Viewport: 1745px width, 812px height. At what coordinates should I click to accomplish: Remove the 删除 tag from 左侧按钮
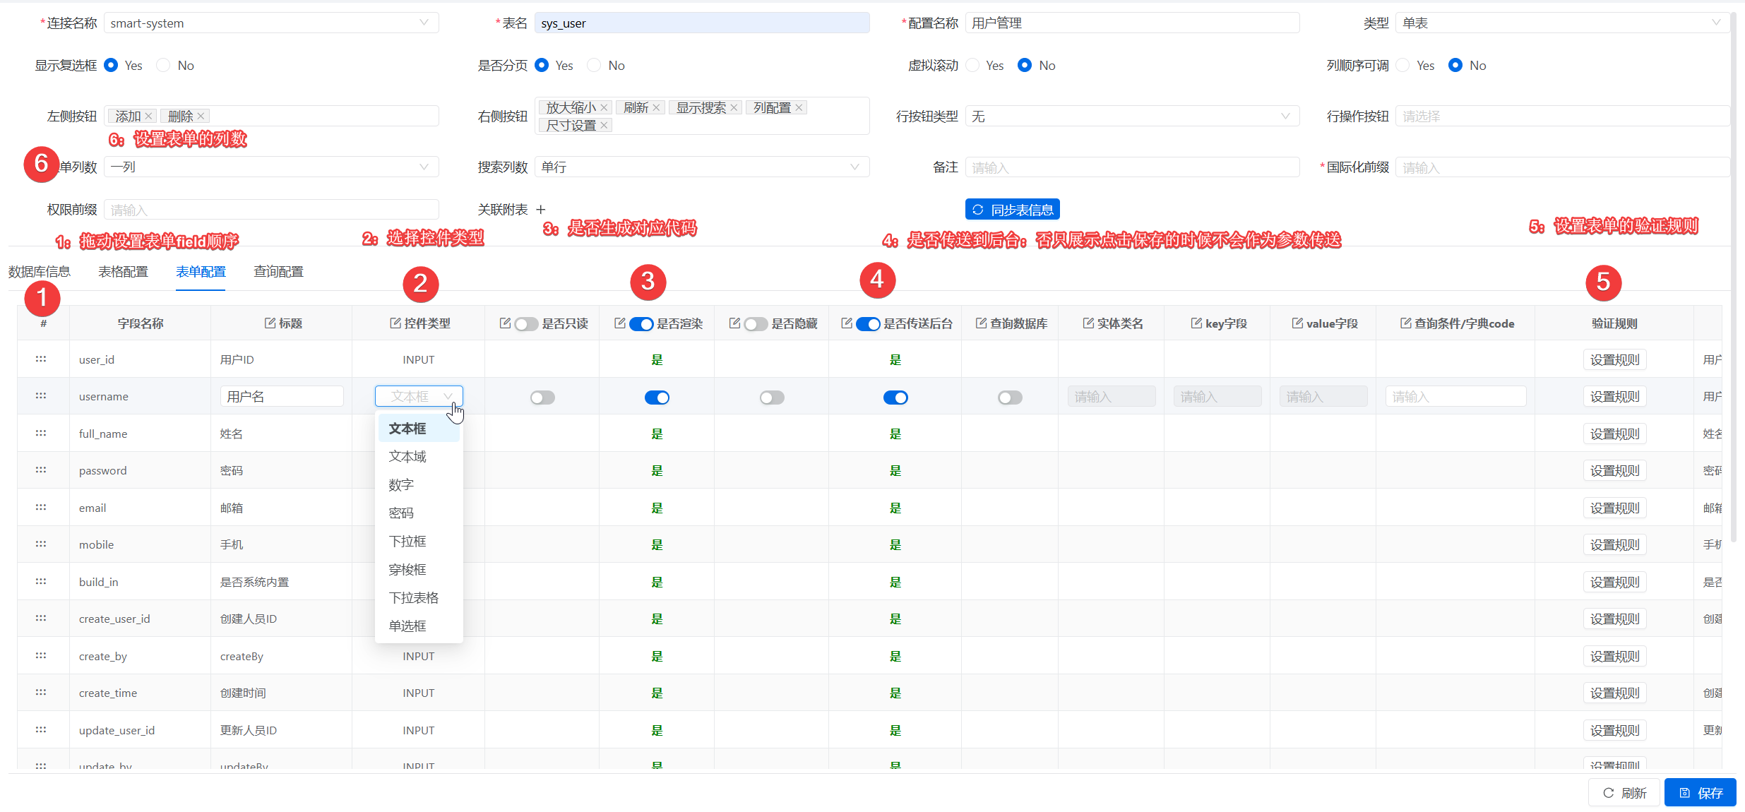pyautogui.click(x=201, y=115)
